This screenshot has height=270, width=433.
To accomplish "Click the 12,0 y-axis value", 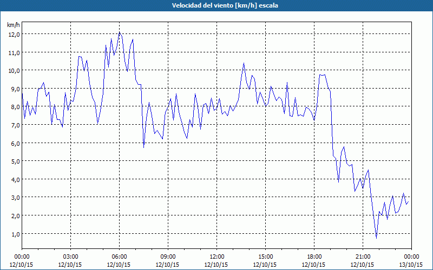I will click(x=14, y=35).
